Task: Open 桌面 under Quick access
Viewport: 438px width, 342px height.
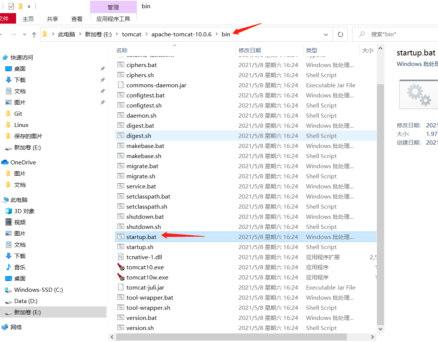Action: [20, 69]
